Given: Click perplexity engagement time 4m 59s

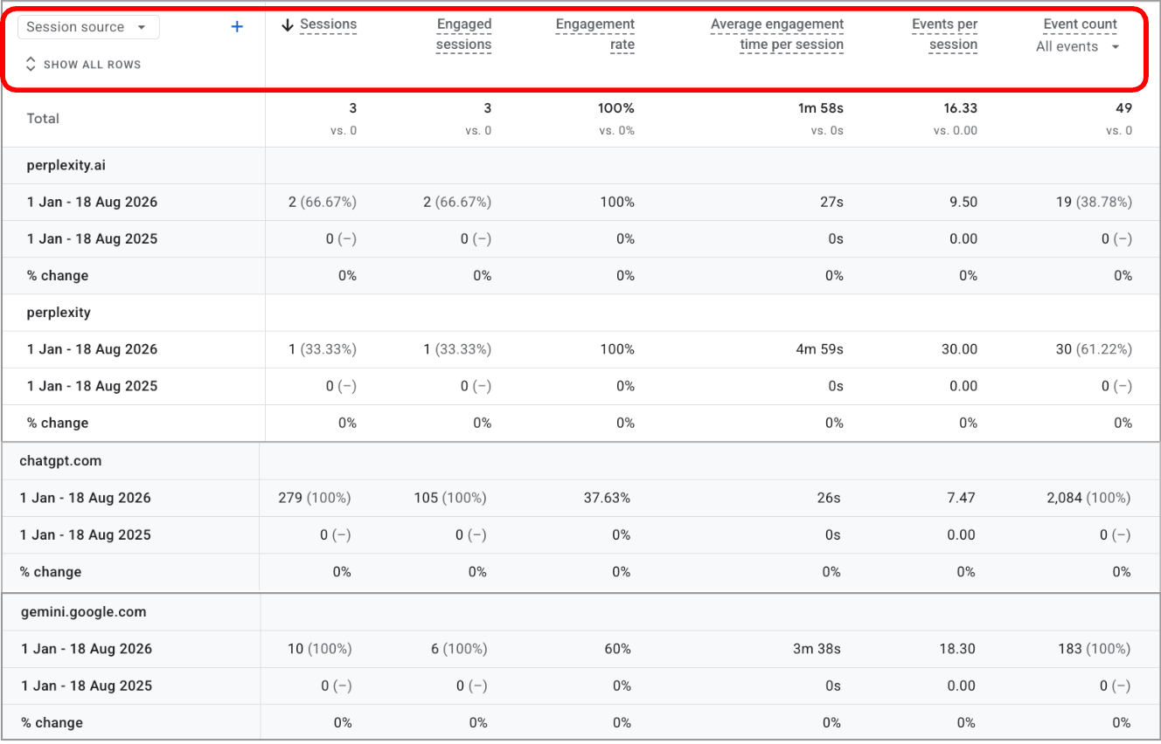Looking at the screenshot, I should point(819,349).
